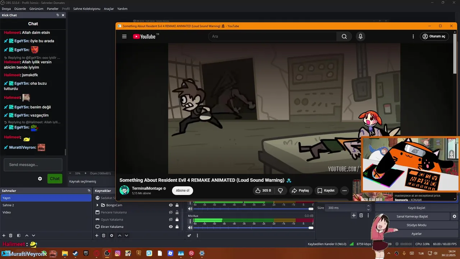The image size is (460, 259).
Task: Pop out the Kick Chat dock
Action: coord(57,15)
